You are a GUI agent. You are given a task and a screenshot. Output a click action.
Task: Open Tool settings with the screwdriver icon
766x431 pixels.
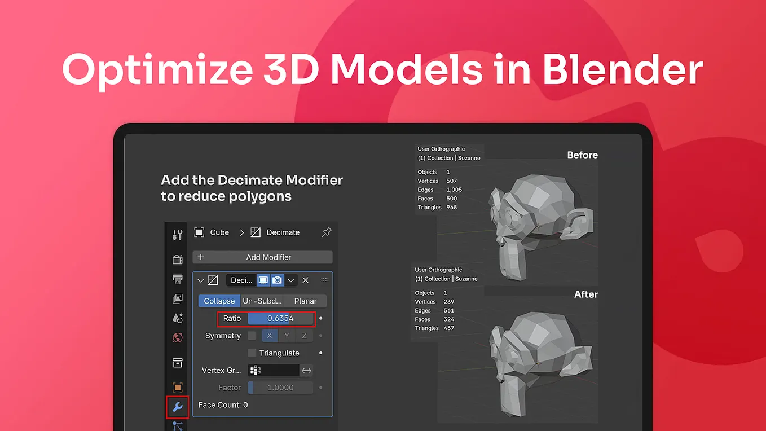[177, 234]
